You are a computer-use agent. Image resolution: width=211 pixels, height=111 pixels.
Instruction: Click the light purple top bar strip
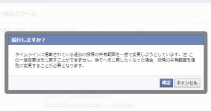[105, 1]
